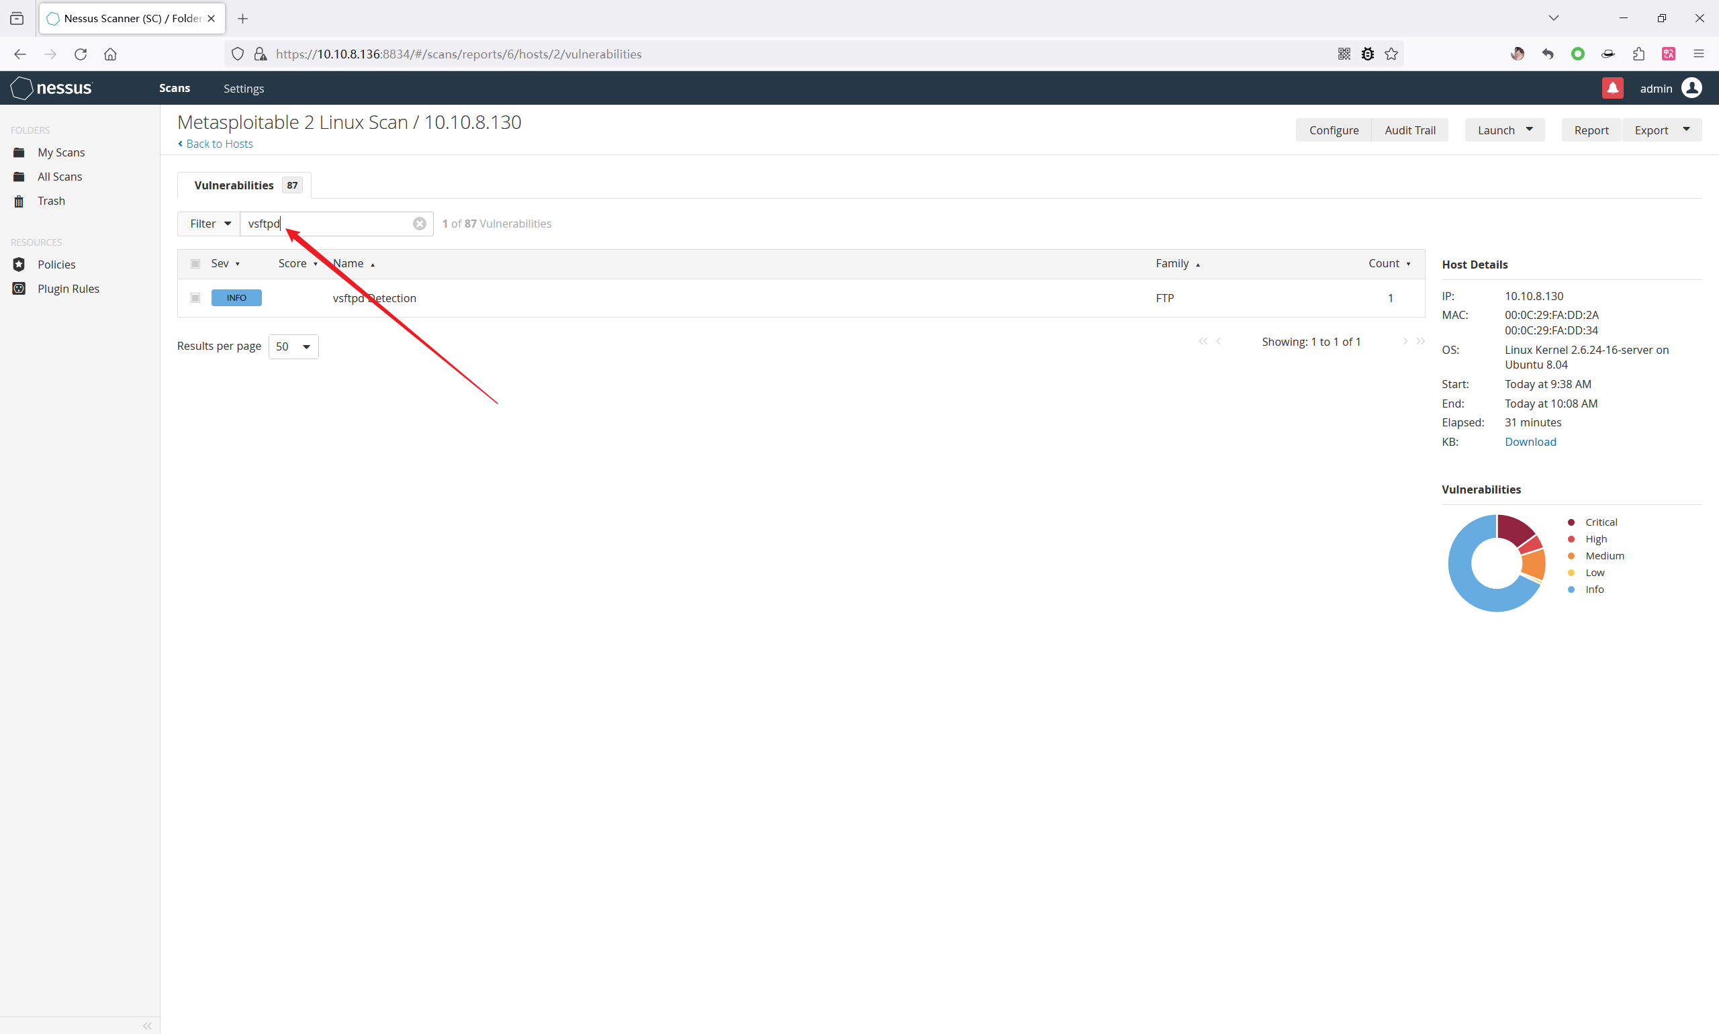Collapse the left sidebar with double chevron
This screenshot has width=1719, height=1034.
coord(147,1026)
